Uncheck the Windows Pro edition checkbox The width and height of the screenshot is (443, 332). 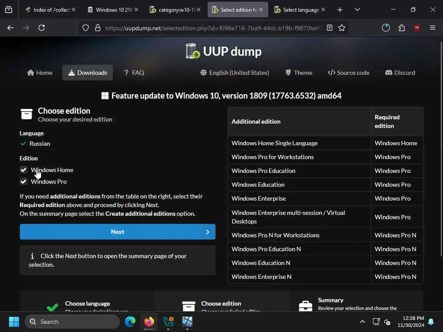pos(23,182)
